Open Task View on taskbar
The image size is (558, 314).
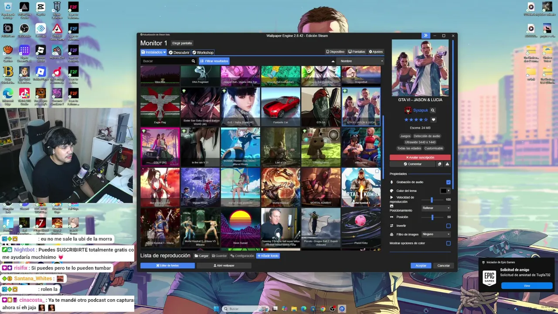point(275,309)
